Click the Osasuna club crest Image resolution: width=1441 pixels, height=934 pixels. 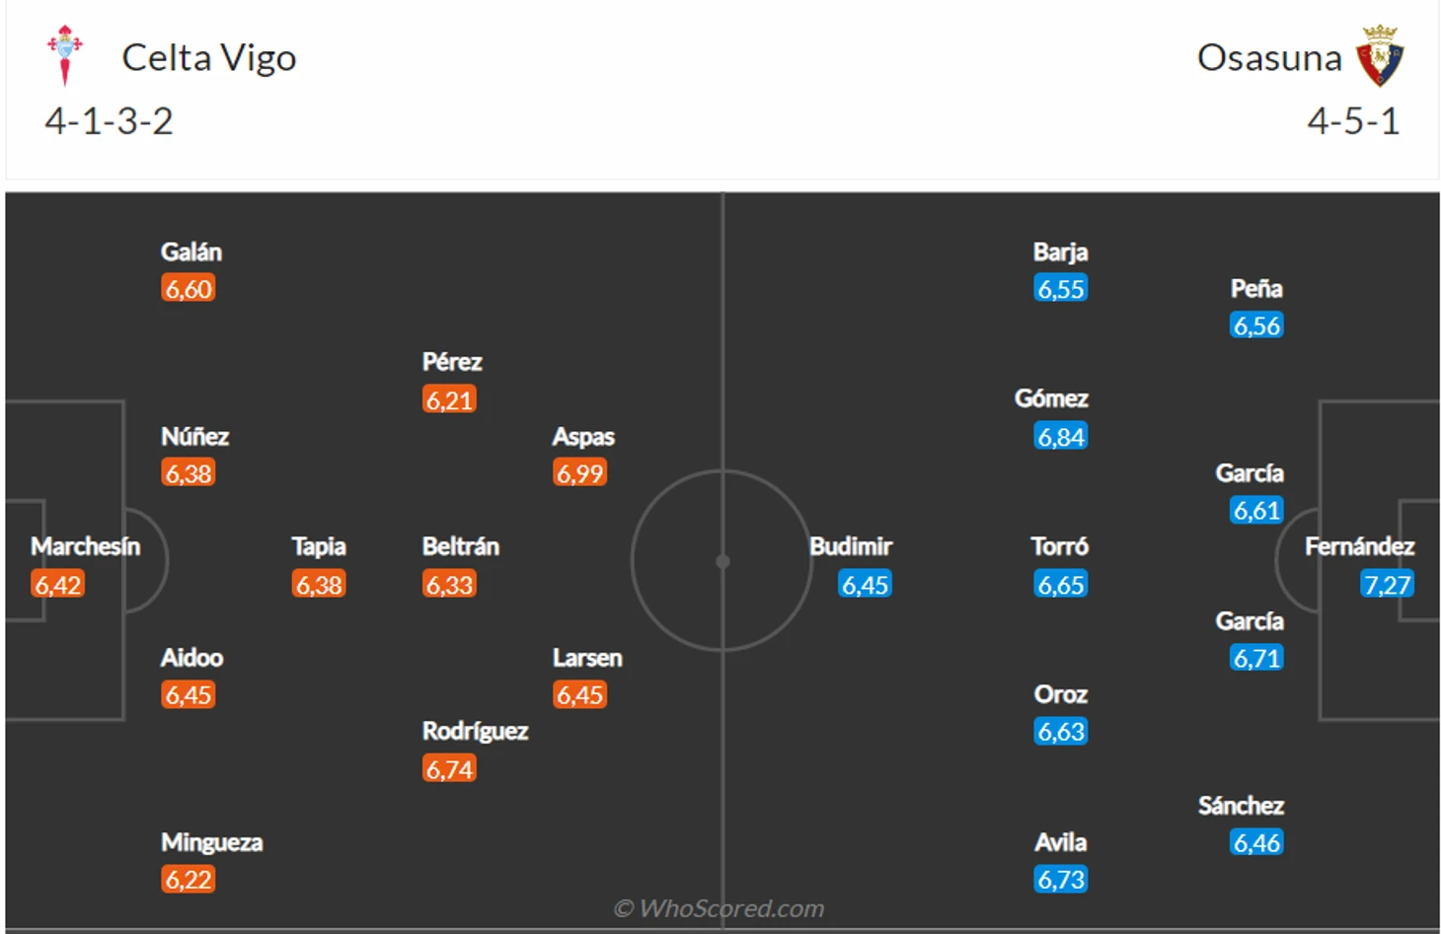pyautogui.click(x=1380, y=56)
